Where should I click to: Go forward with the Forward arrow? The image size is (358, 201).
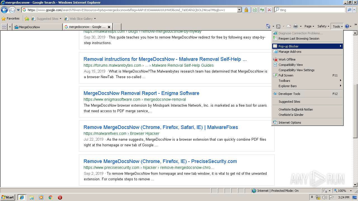click(x=12, y=10)
